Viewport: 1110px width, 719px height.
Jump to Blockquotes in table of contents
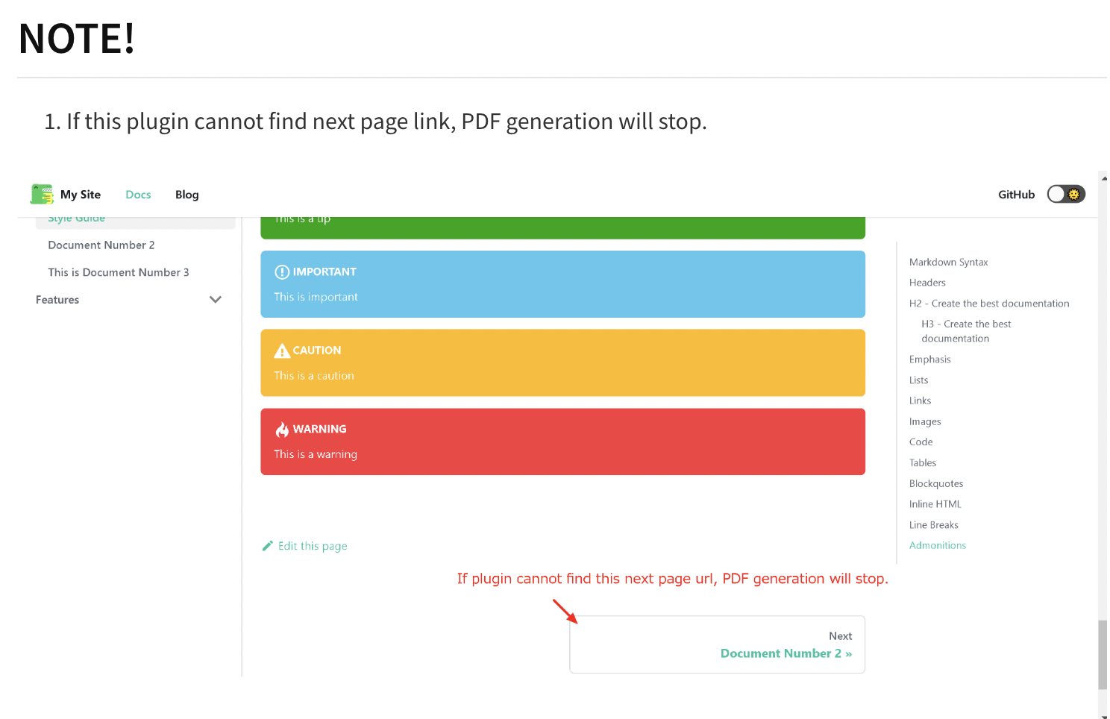(935, 483)
